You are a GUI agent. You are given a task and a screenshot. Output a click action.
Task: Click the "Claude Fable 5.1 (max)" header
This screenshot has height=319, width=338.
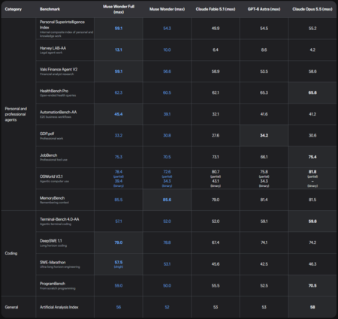coord(216,9)
